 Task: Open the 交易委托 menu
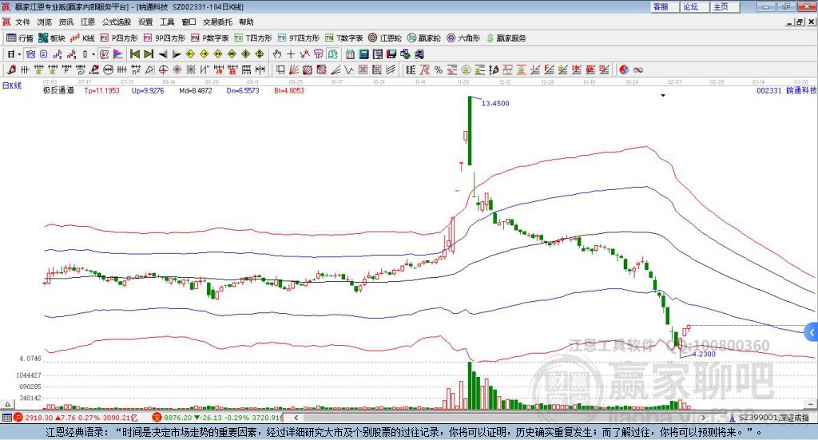pos(217,22)
